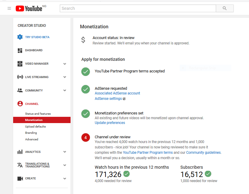
Task: Click the Try Studio Beta gear icon
Action: coord(20,37)
